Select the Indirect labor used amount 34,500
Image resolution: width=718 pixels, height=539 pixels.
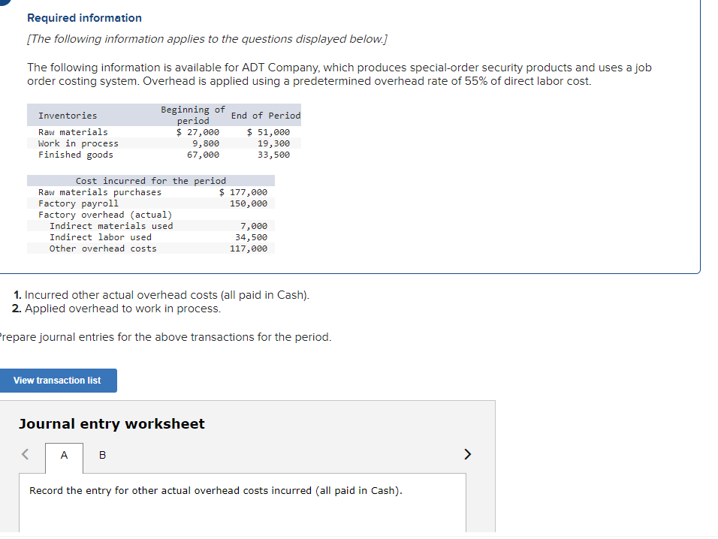pyautogui.click(x=253, y=236)
